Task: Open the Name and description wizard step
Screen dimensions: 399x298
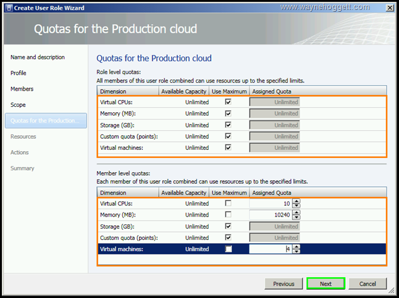Action: point(38,57)
